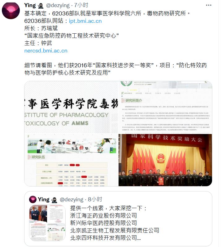Click the 7小时 timestamp
Viewport: 221px width, 247px height.
(81, 5)
